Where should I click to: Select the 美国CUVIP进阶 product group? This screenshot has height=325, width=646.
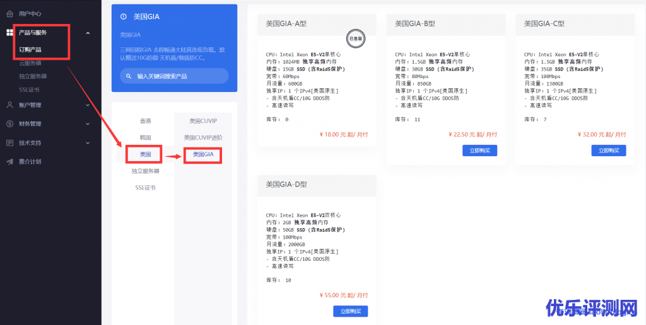[203, 137]
